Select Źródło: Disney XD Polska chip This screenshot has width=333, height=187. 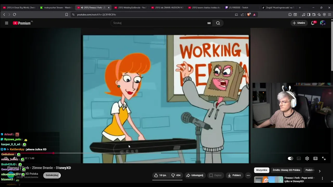[x=286, y=170]
